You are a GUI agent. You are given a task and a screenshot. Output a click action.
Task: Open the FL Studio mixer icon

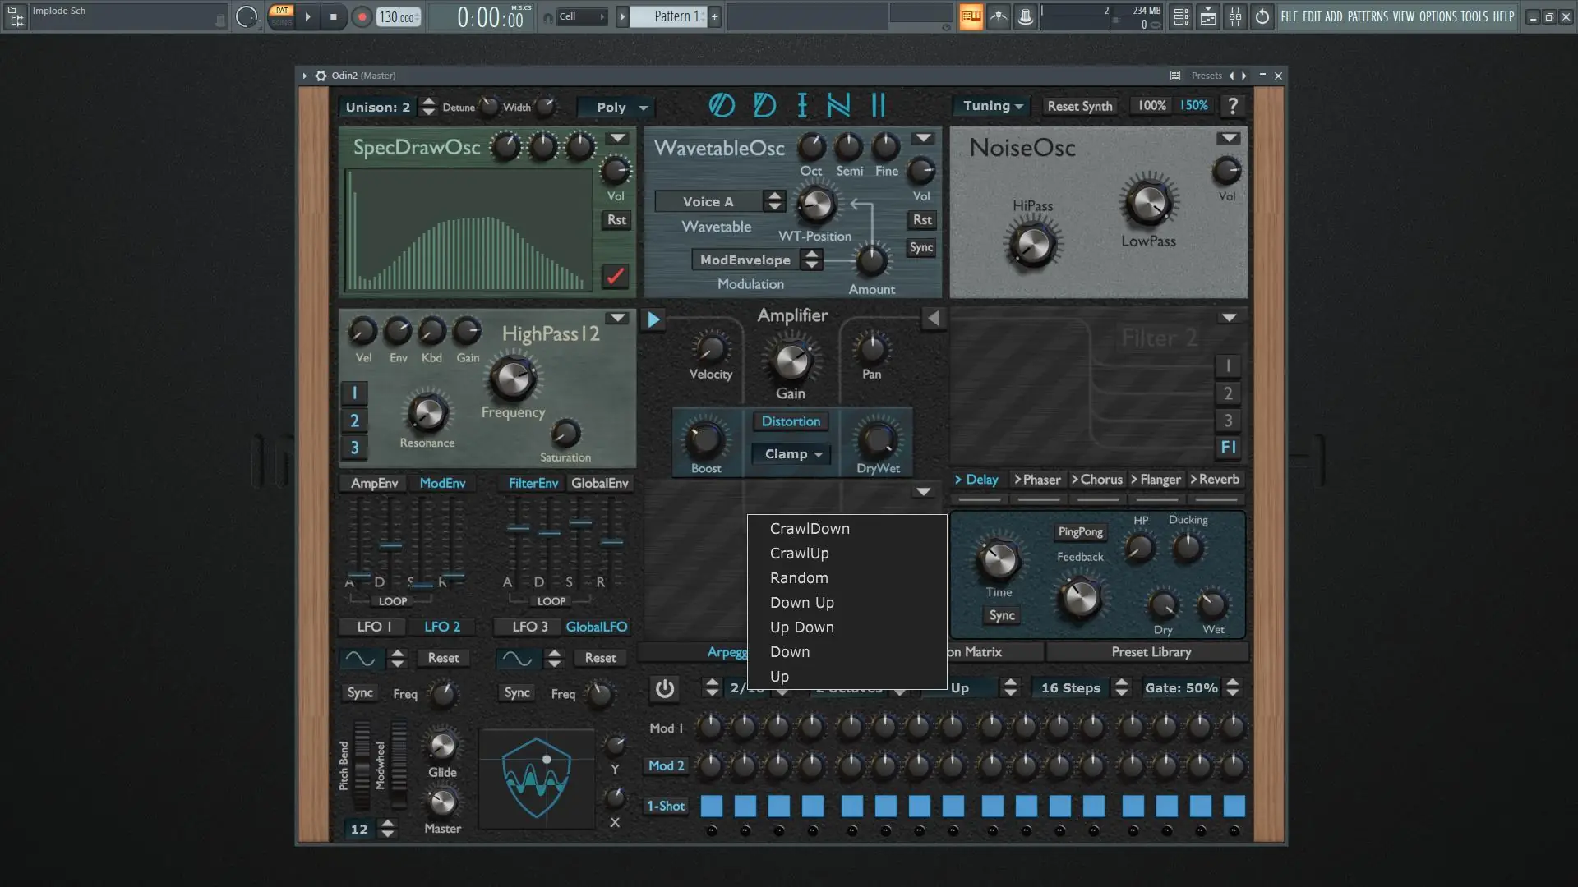[1234, 16]
